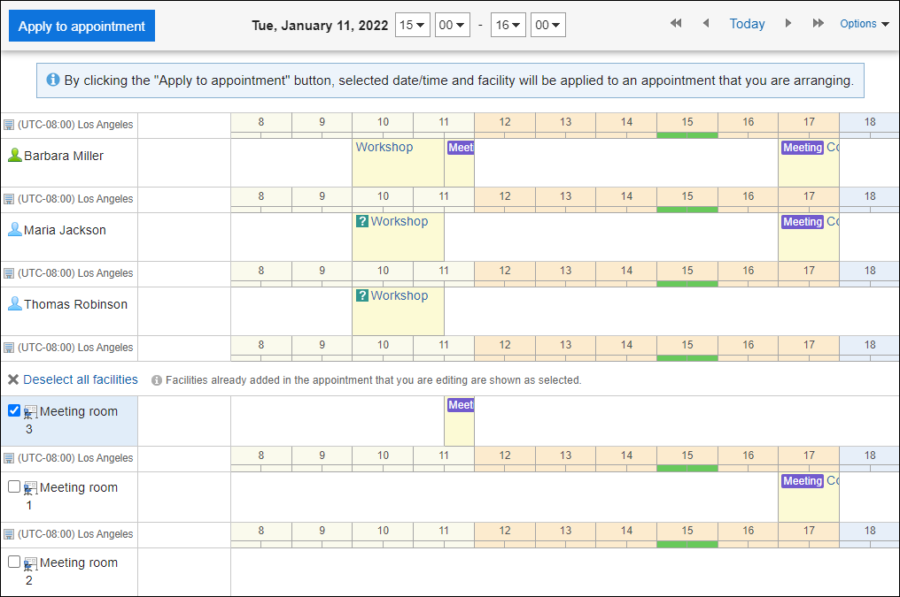Open Barbara Miller's Workshop appointment
900x597 pixels.
point(384,148)
